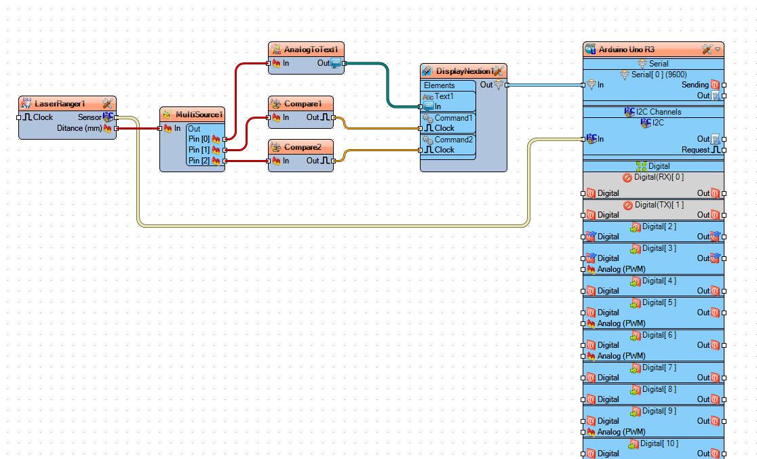Select the Compare2 component header

coord(300,146)
